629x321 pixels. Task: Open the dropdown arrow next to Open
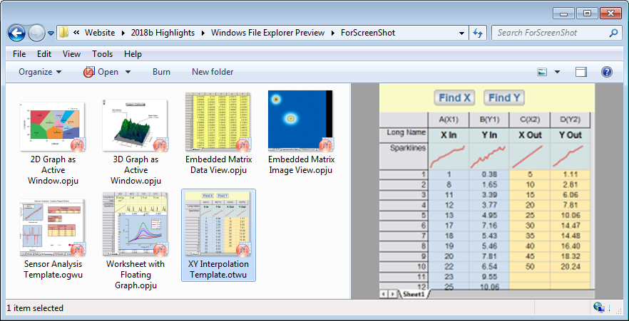pos(128,72)
